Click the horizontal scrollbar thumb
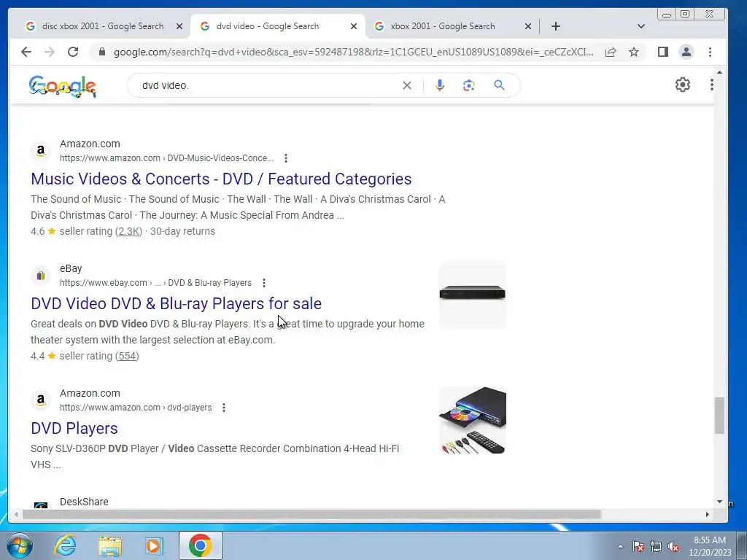Viewport: 747px width, 560px height. pos(311,514)
